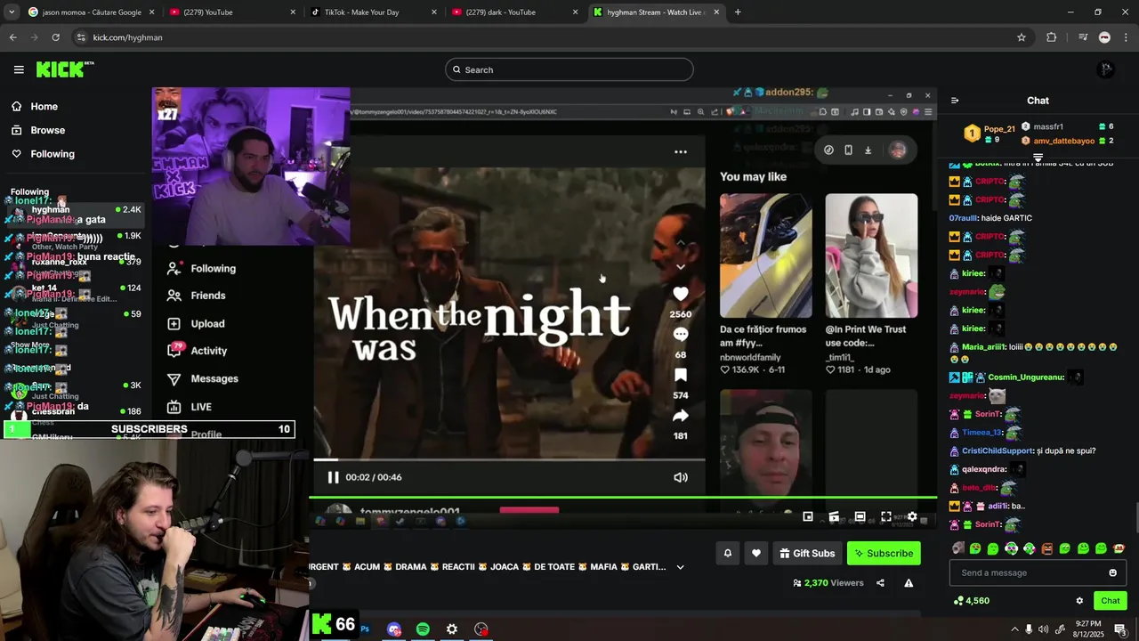Mute the TikTok video volume
This screenshot has width=1139, height=641.
pos(681,477)
